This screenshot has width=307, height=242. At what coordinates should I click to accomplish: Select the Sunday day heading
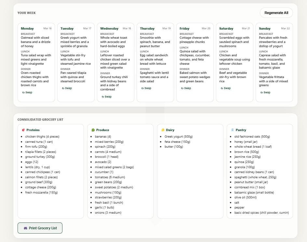tap(265, 29)
